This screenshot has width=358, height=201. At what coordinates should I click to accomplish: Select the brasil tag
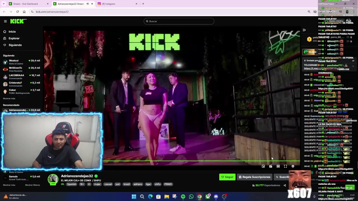click(127, 184)
